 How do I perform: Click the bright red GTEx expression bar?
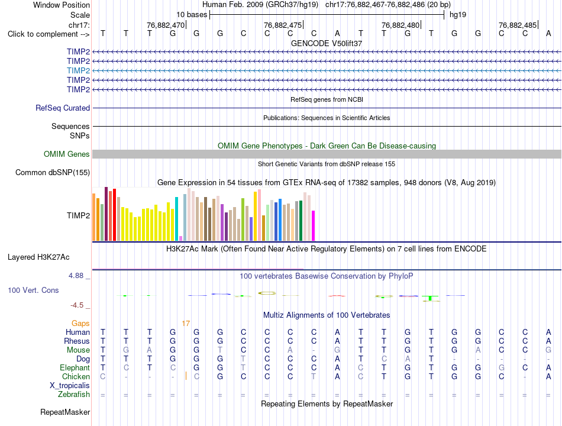click(114, 214)
